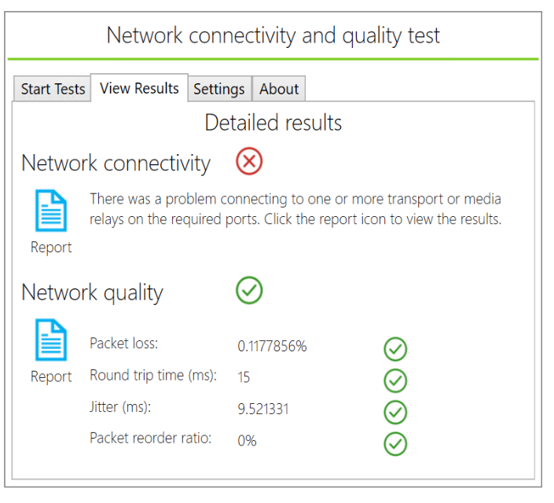Click the Detailed results heading

(273, 123)
